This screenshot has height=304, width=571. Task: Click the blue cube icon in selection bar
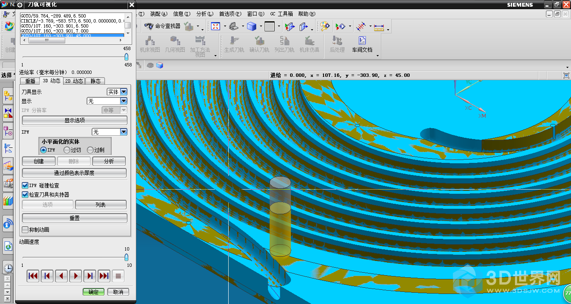pyautogui.click(x=159, y=65)
